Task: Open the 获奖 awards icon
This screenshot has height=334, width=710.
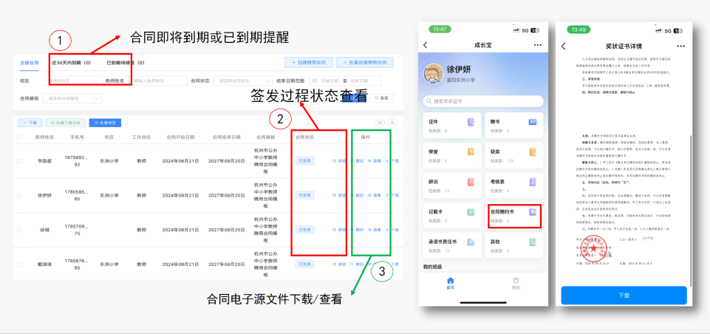Action: tap(532, 153)
